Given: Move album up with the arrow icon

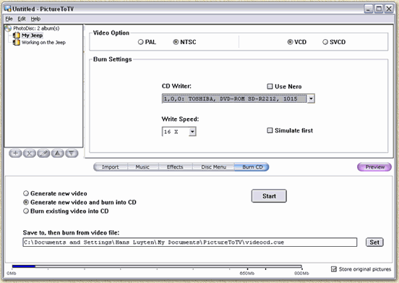Looking at the screenshot, I should [58, 153].
